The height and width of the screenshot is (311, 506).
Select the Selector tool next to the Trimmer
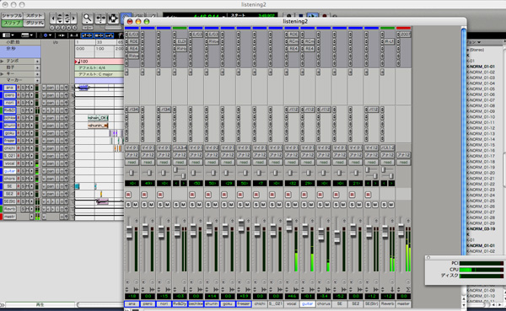[x=113, y=18]
